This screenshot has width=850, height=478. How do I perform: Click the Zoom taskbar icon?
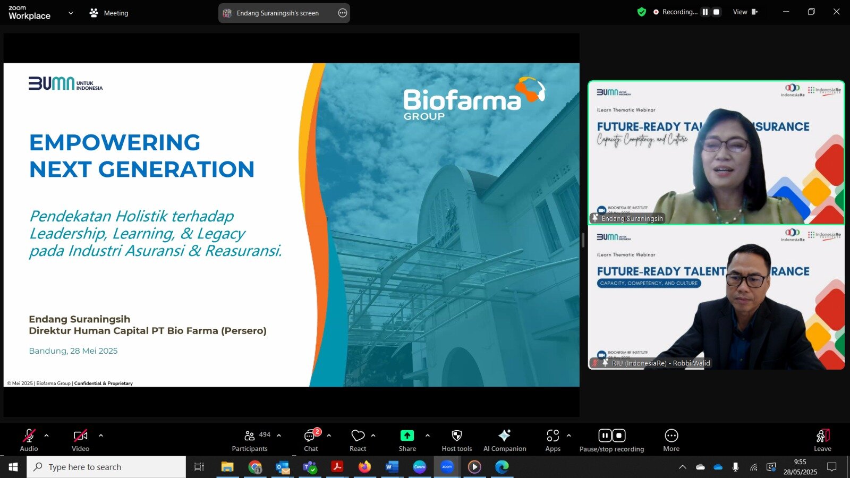pyautogui.click(x=447, y=467)
